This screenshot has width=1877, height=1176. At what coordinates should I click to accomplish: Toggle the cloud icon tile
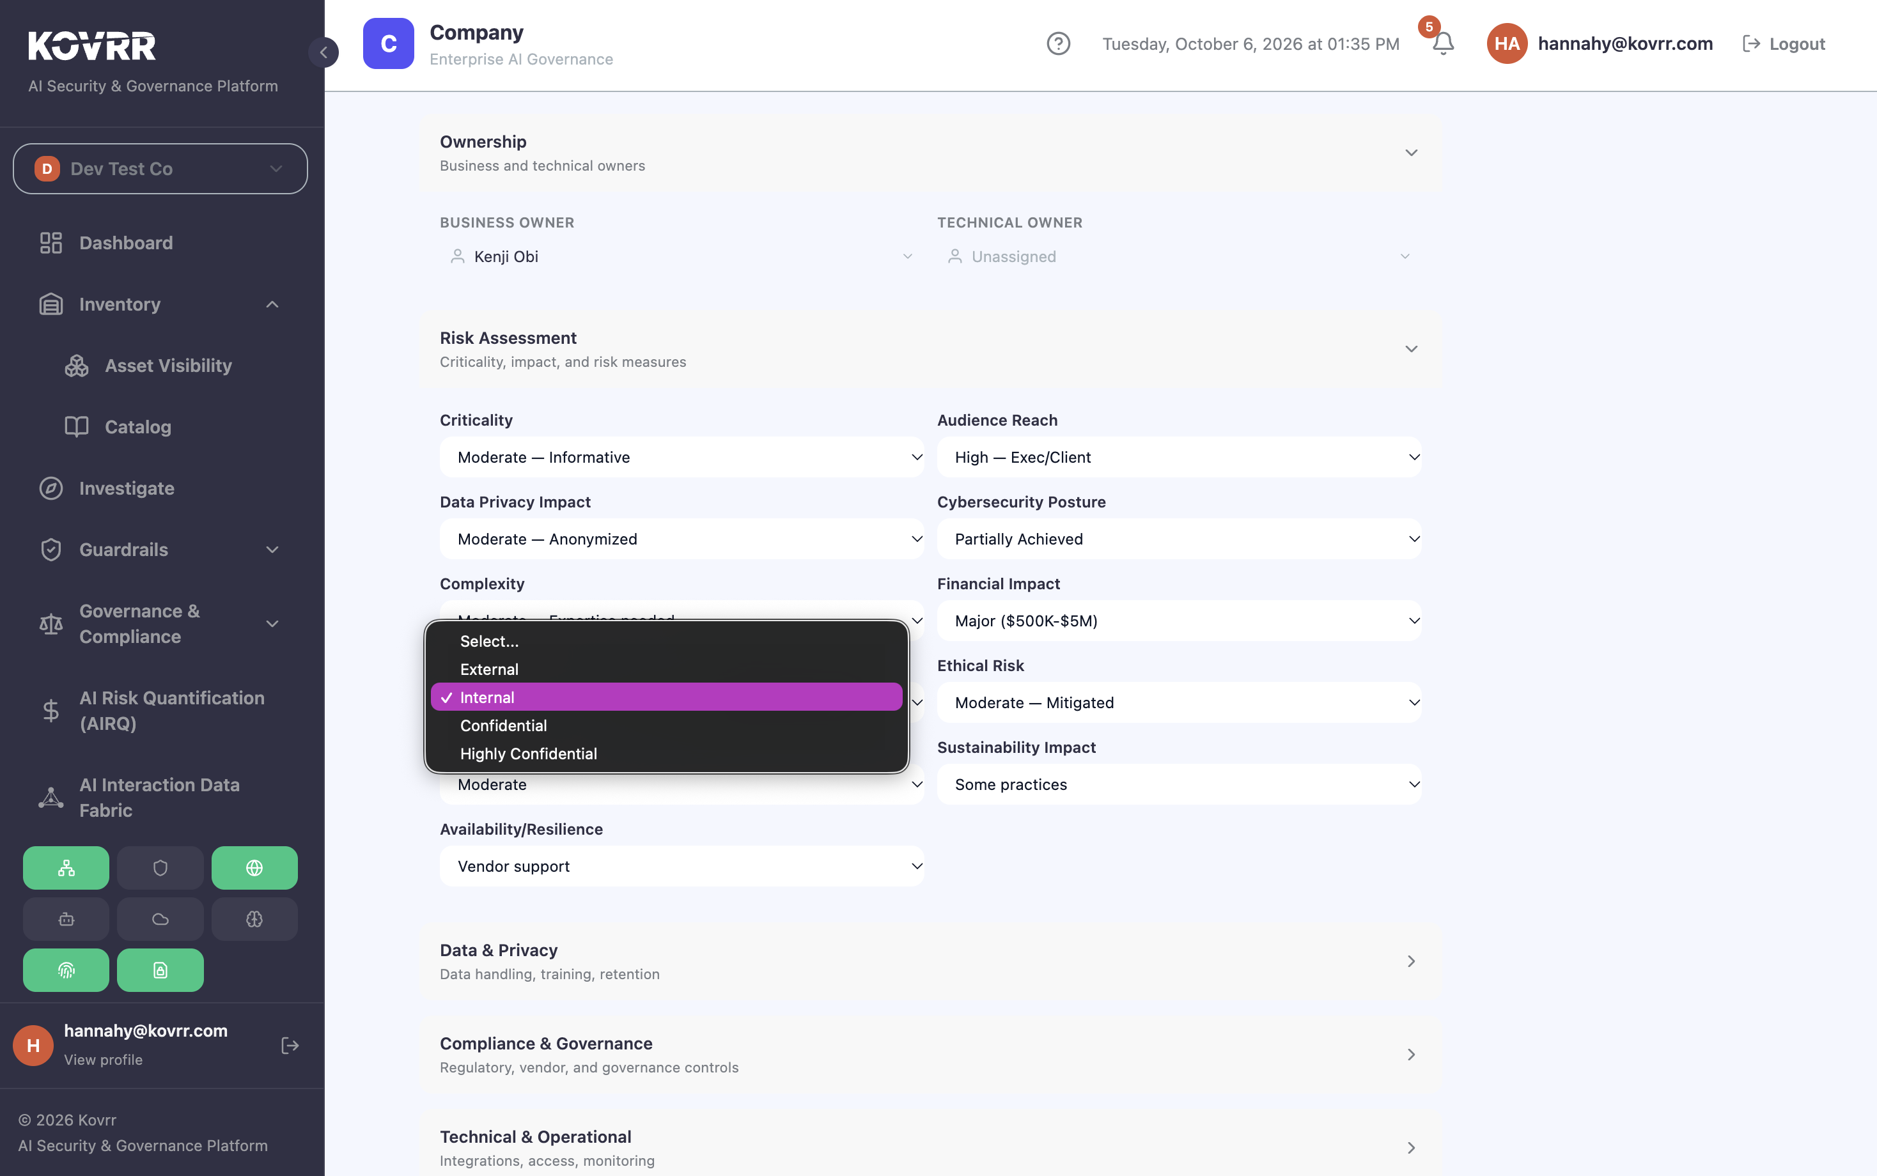point(160,919)
